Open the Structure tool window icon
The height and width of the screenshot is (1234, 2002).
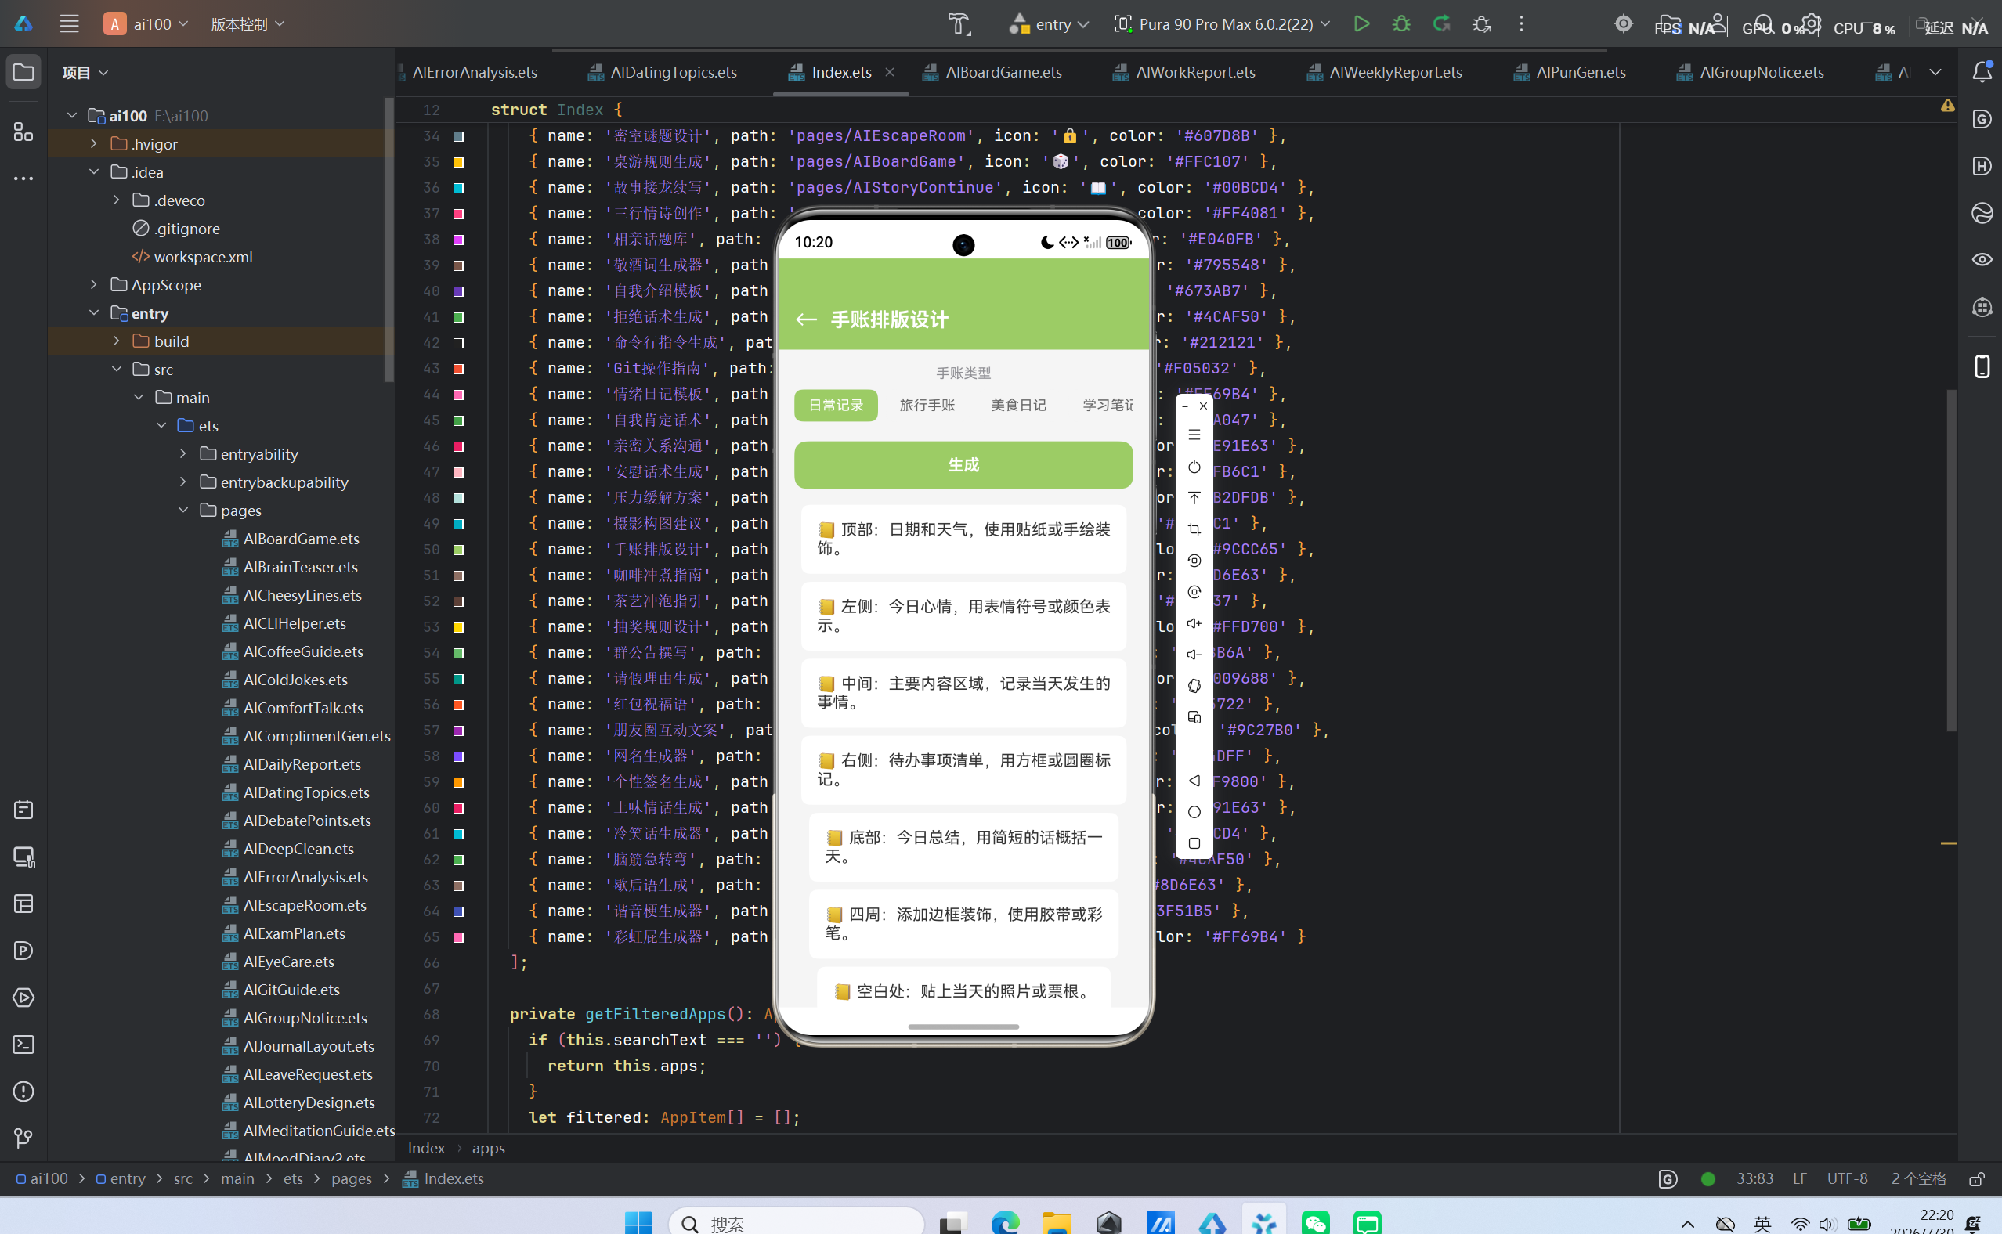click(x=23, y=132)
